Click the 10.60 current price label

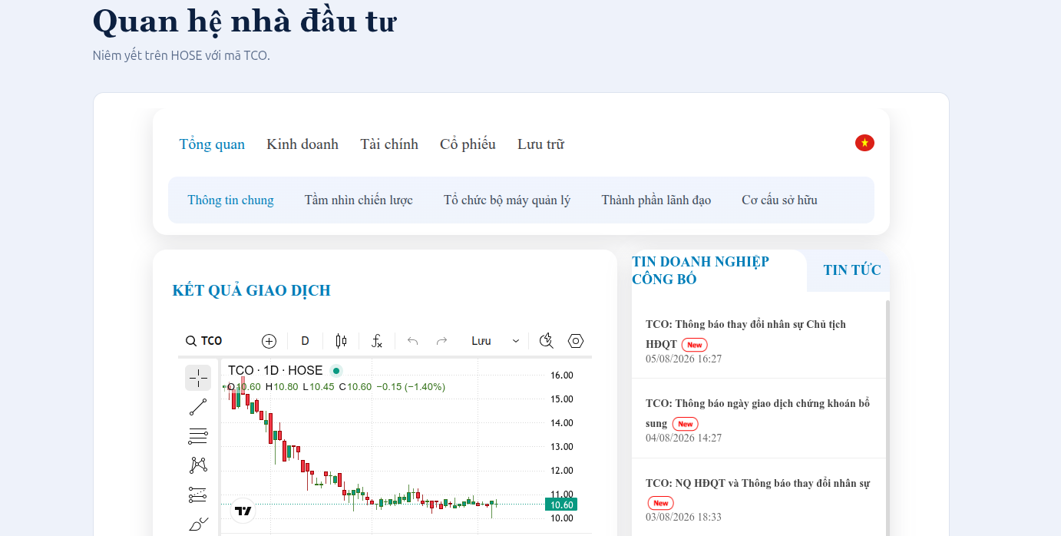click(x=560, y=505)
